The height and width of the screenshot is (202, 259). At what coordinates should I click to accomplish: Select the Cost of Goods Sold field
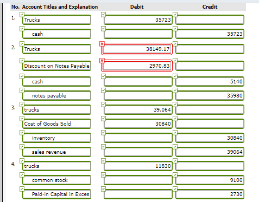click(x=56, y=123)
